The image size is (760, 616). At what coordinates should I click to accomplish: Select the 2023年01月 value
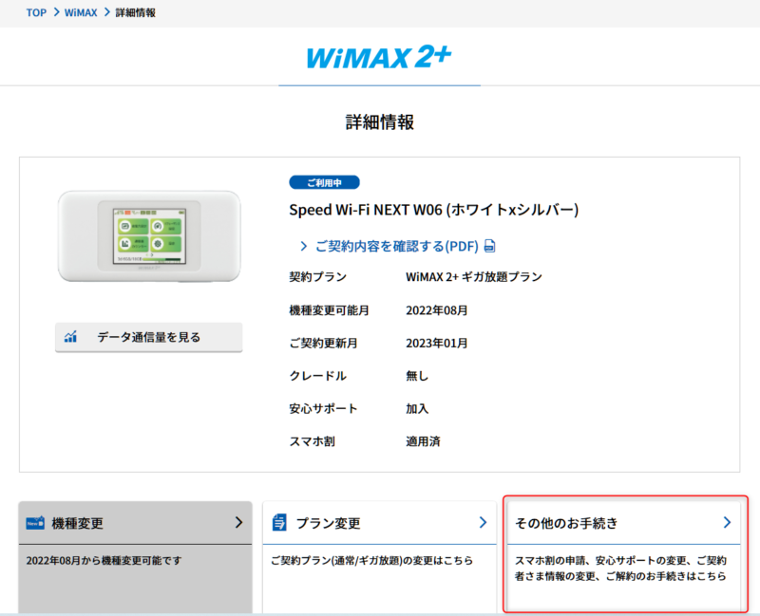(437, 343)
